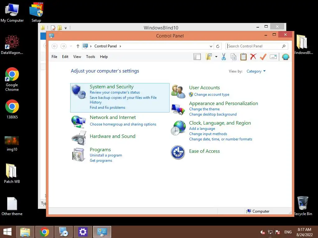Click the Back navigation arrow
The height and width of the screenshot is (238, 318).
pyautogui.click(x=54, y=46)
